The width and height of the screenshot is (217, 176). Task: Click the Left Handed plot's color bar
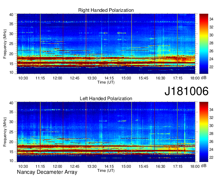coord(204,132)
